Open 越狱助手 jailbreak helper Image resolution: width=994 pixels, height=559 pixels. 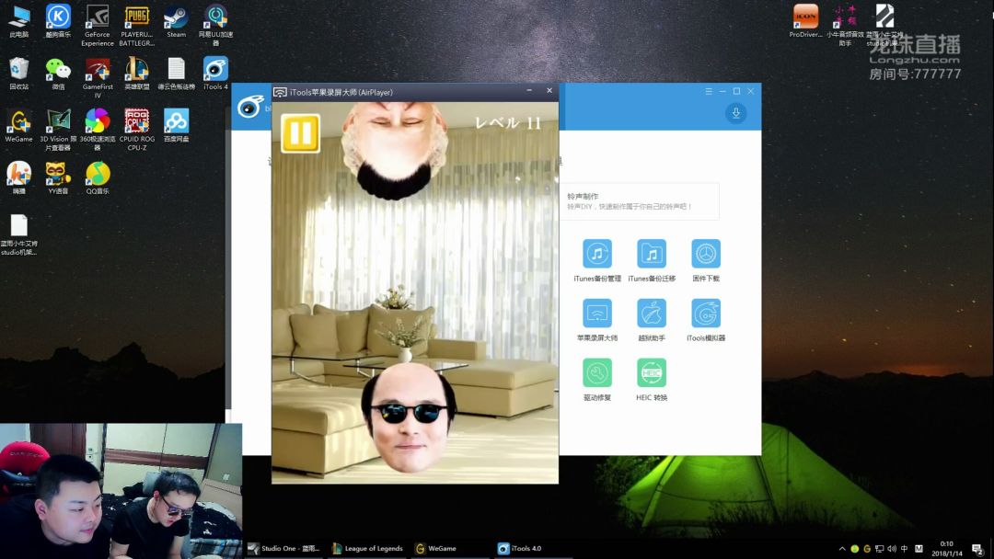click(652, 314)
